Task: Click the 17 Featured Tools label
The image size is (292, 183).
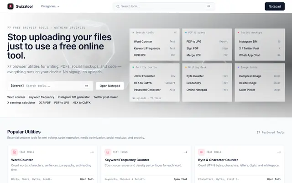Action: (x=271, y=132)
